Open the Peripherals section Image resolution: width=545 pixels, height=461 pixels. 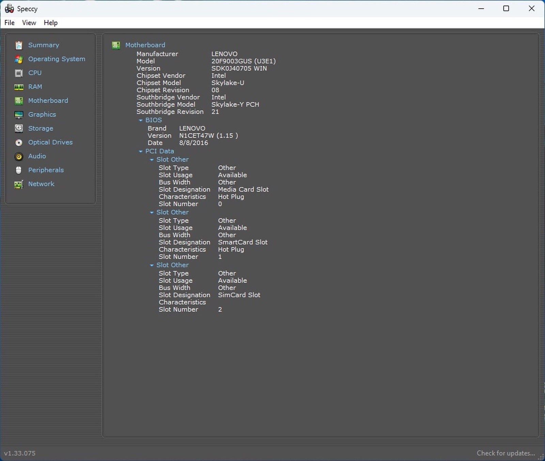[46, 170]
